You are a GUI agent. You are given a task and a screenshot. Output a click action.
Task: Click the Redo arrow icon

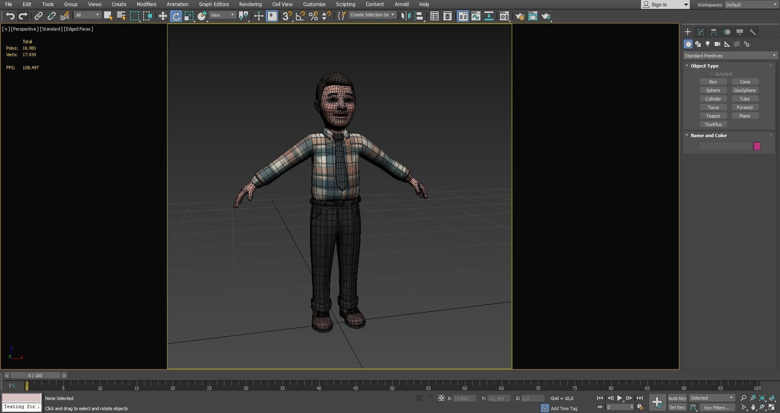point(23,16)
